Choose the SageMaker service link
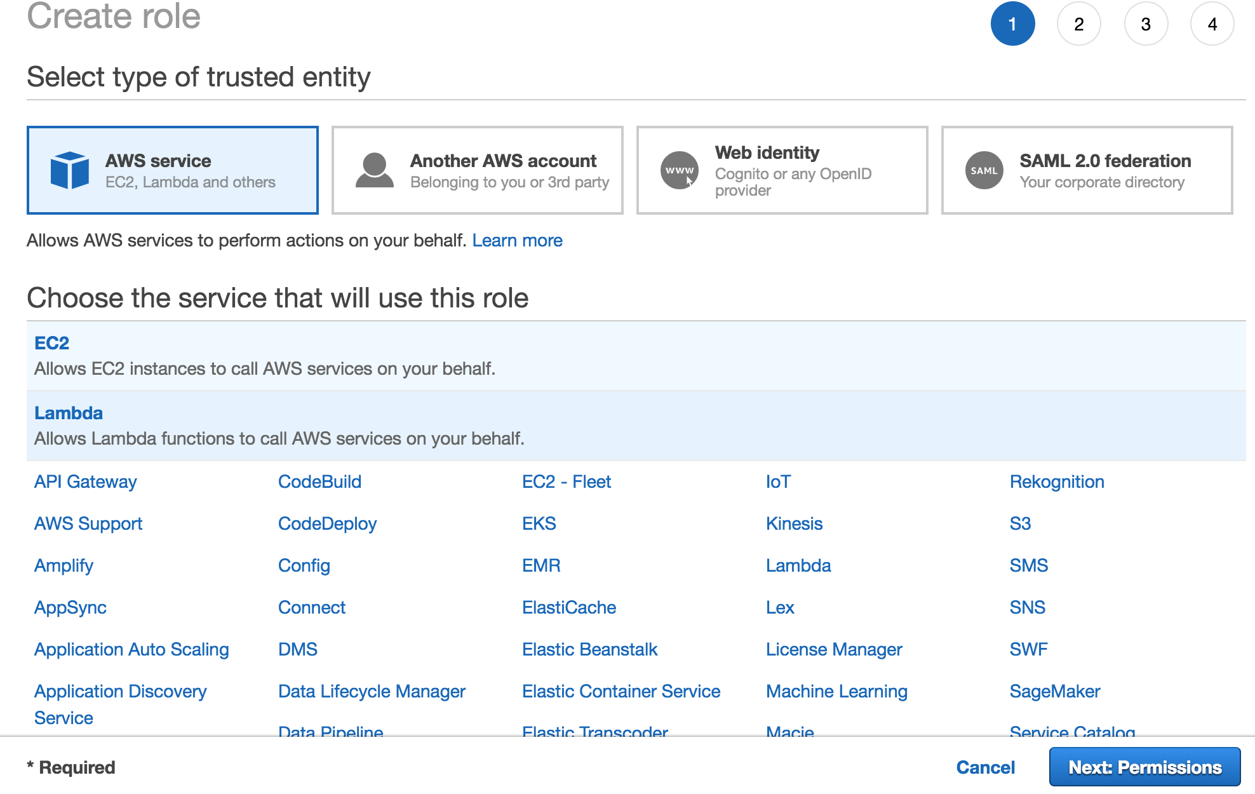The width and height of the screenshot is (1255, 794). [x=1054, y=691]
